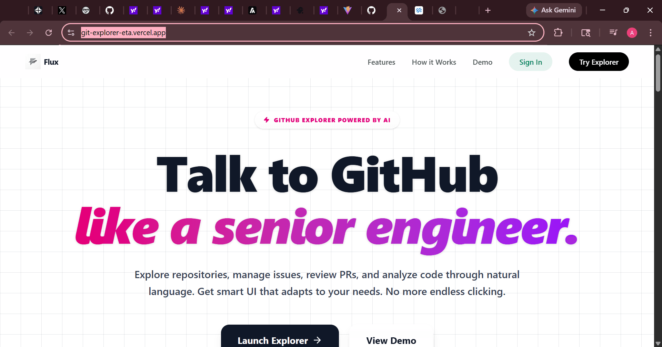
Task: Click the scrollbar up arrow
Action: tap(658, 49)
